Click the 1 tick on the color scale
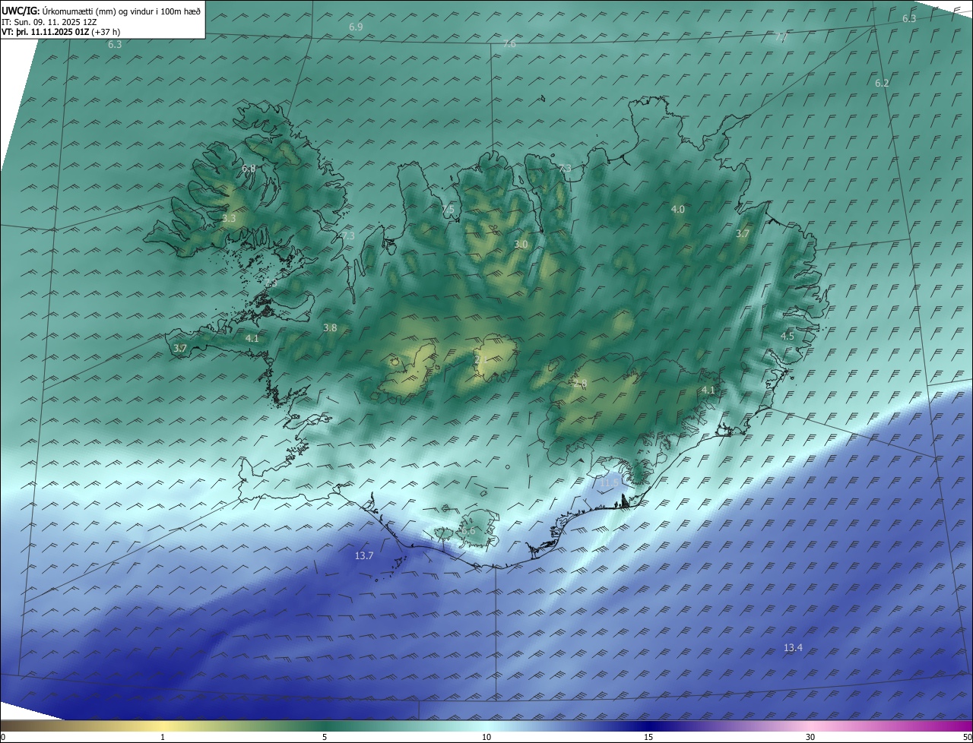The image size is (973, 743). coord(163,737)
